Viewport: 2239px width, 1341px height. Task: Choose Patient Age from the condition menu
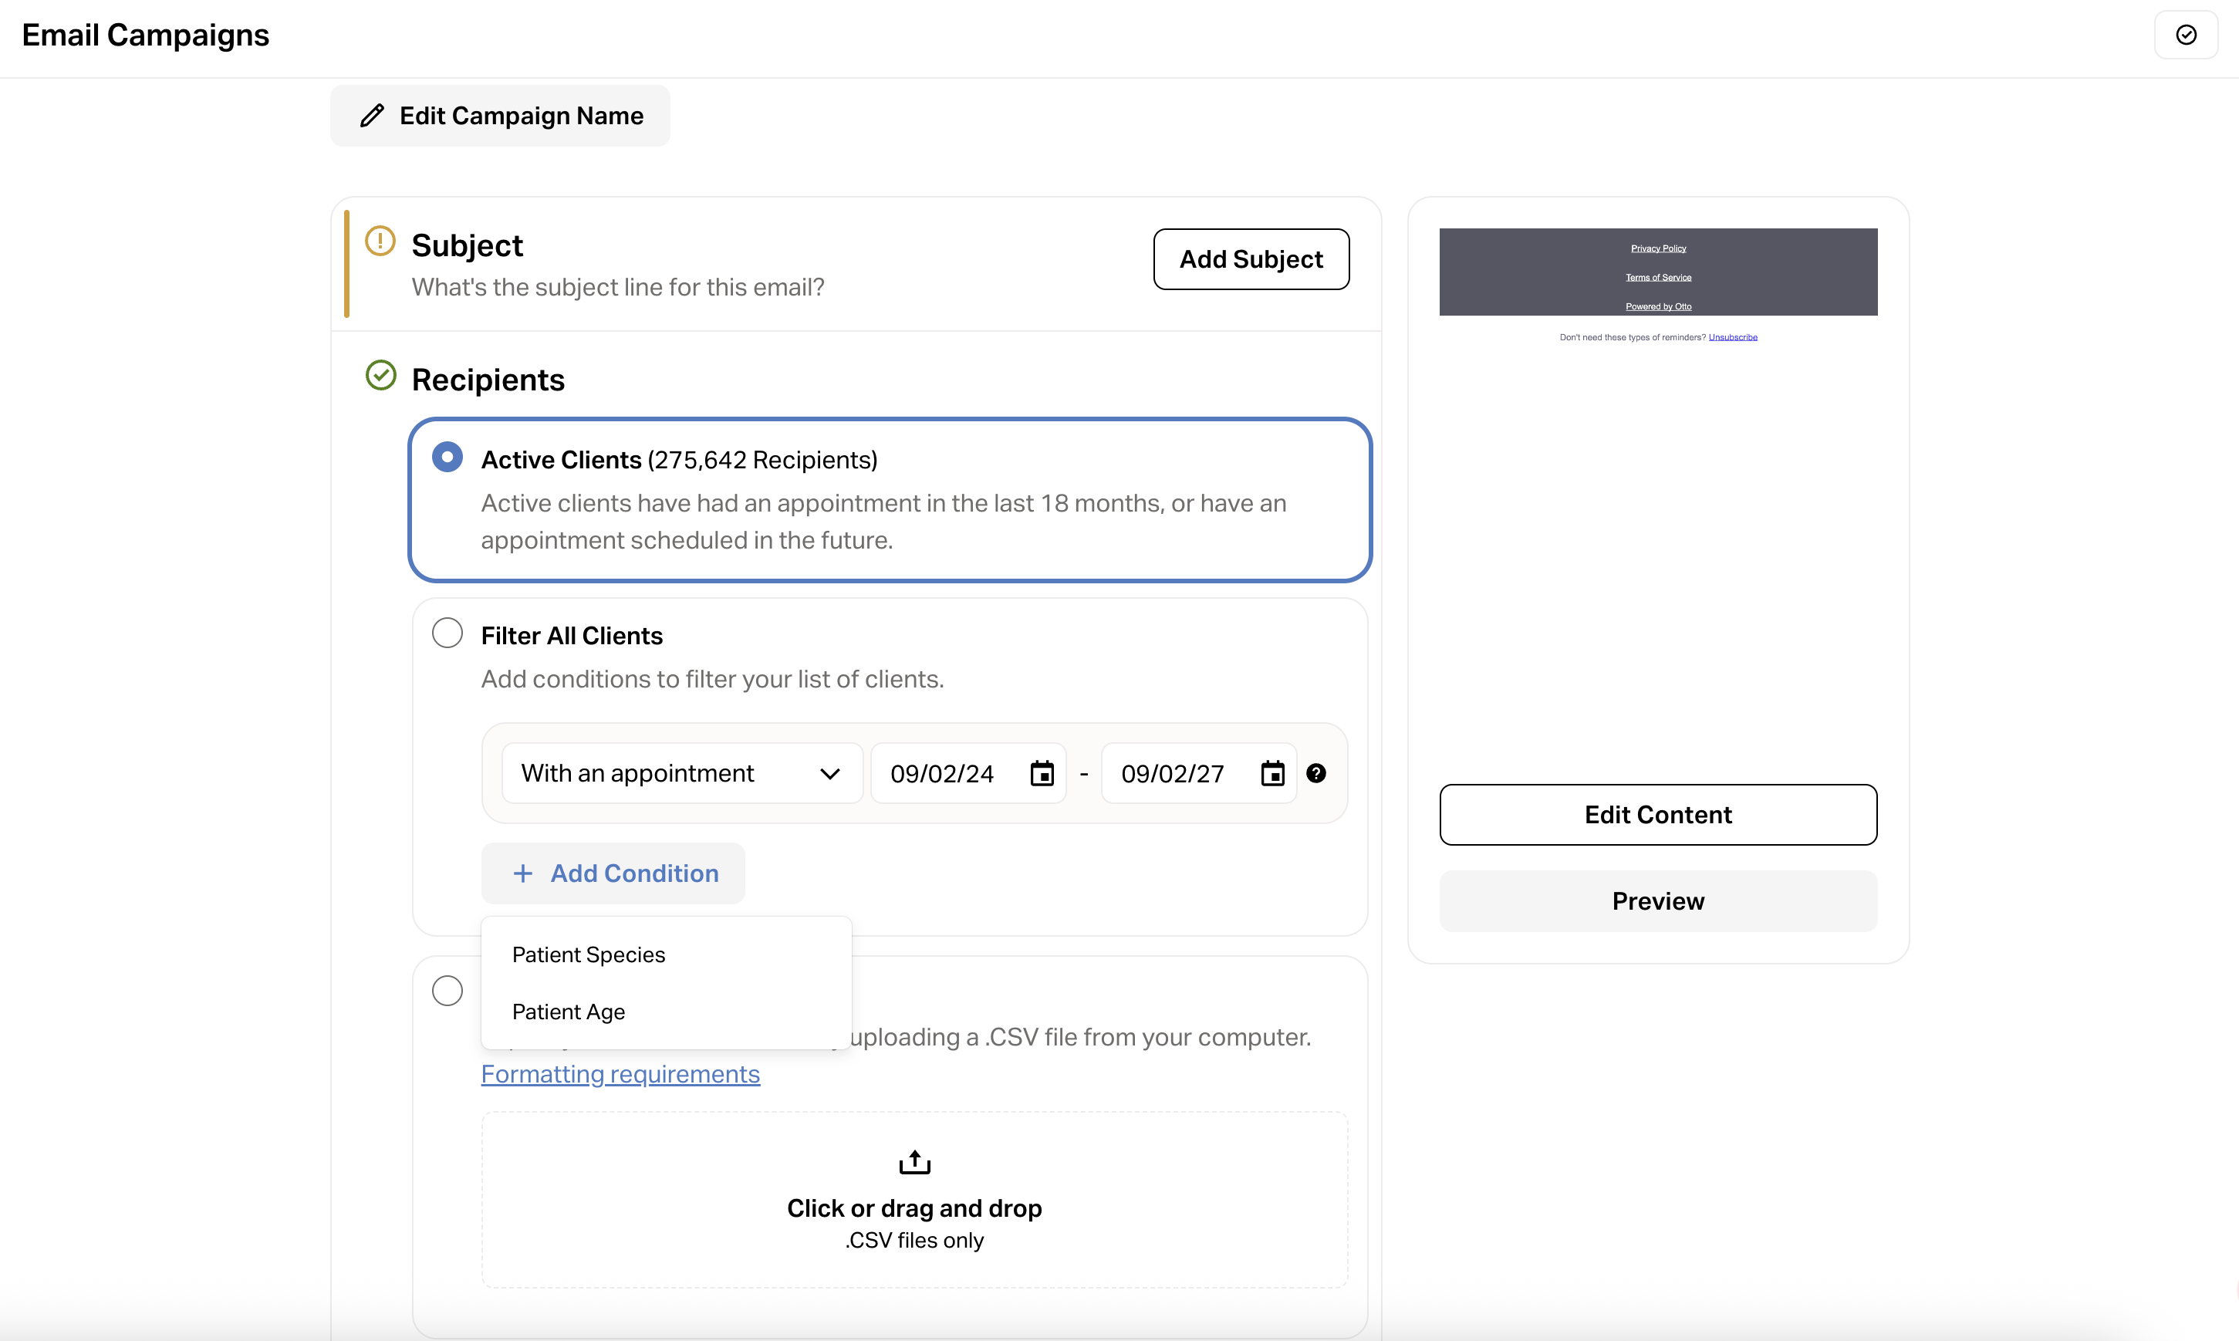click(x=569, y=1012)
